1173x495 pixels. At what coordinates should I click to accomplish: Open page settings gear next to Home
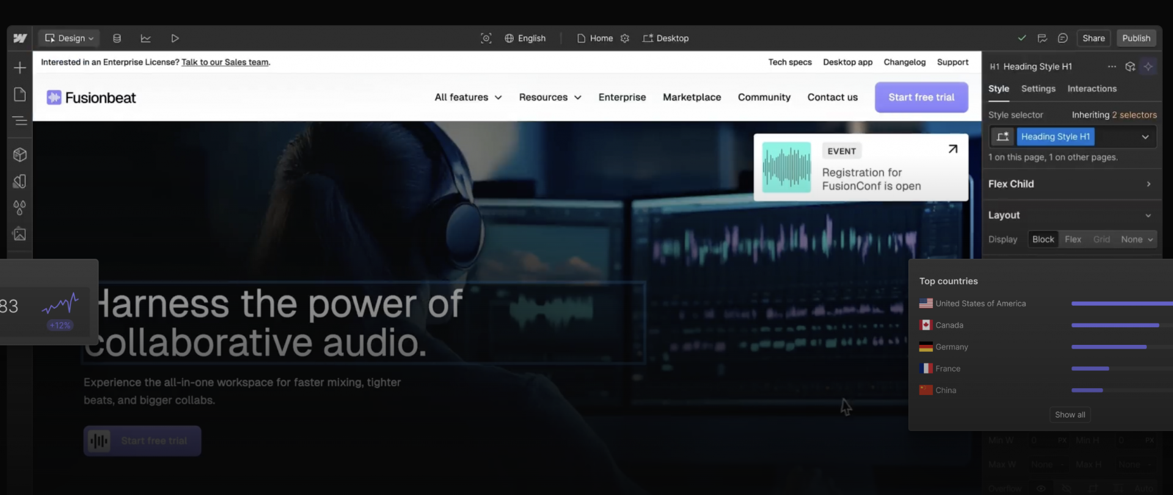click(x=624, y=38)
